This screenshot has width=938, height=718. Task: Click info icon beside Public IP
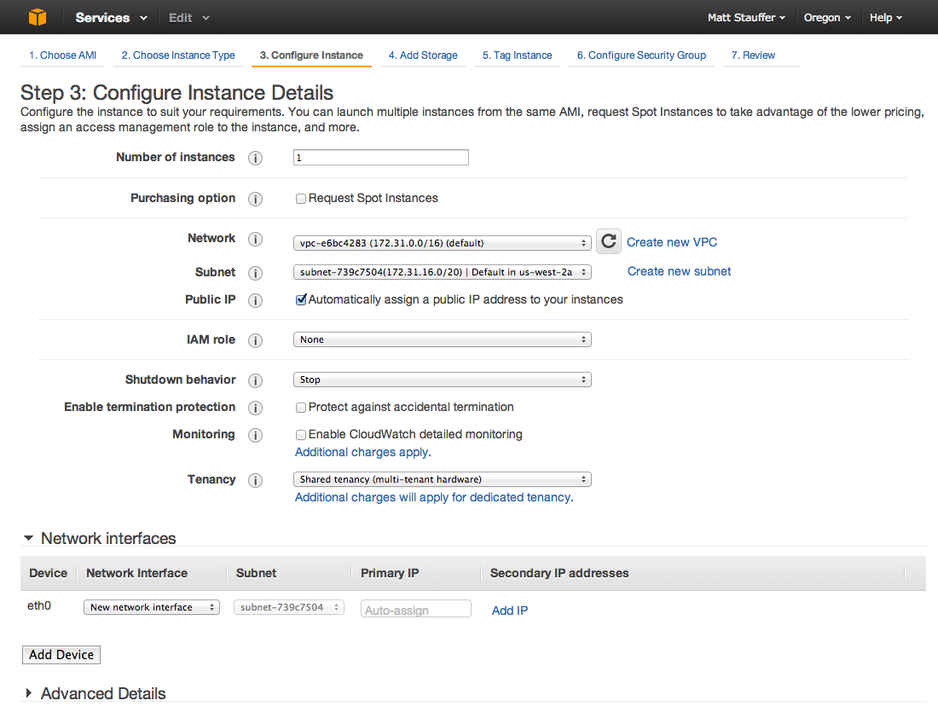(256, 300)
